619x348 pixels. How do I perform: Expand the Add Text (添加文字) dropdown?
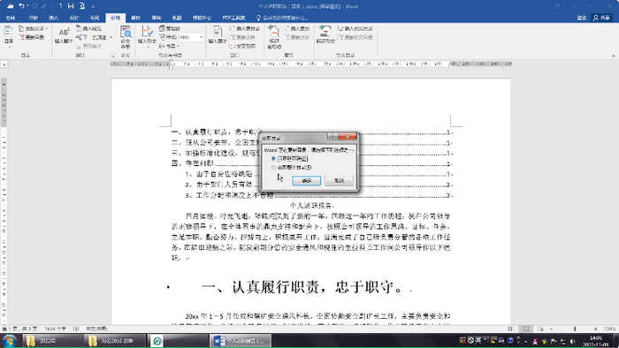pos(47,28)
